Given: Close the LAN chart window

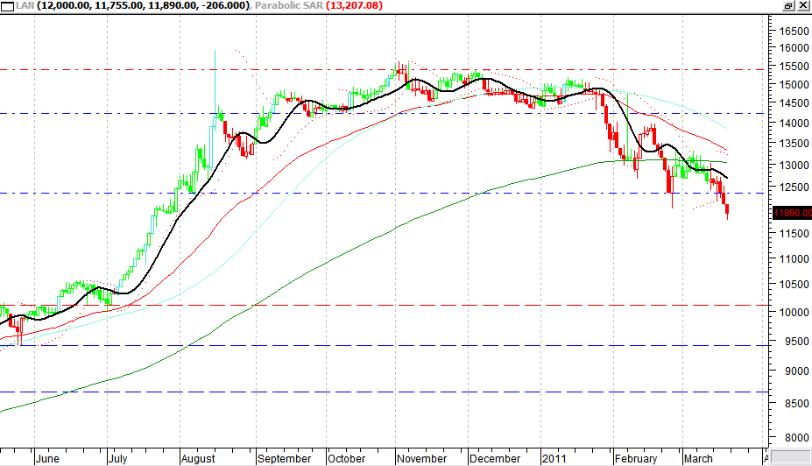Looking at the screenshot, I should [802, 6].
